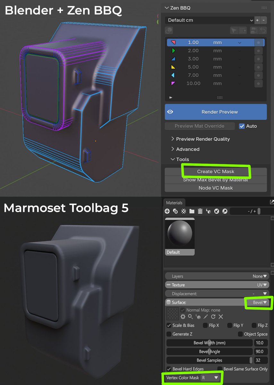
Task: Reload the normal map texture
Action: [213, 317]
